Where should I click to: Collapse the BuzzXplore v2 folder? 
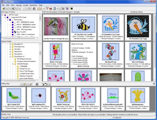[x=10, y=57]
